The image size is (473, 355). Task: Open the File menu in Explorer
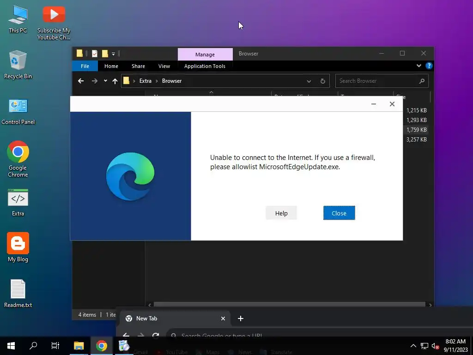[85, 66]
